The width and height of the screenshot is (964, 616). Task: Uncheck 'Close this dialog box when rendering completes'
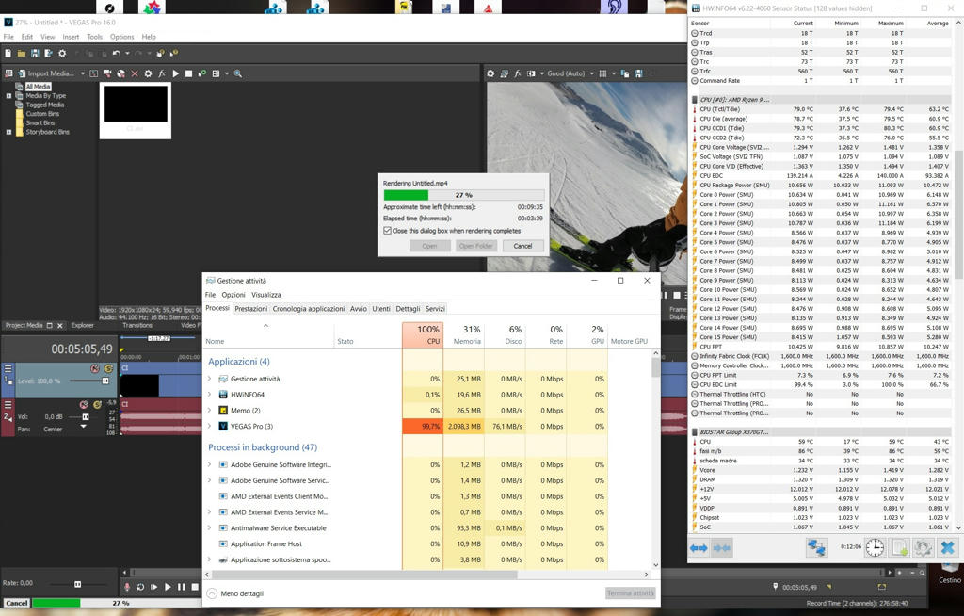point(387,230)
